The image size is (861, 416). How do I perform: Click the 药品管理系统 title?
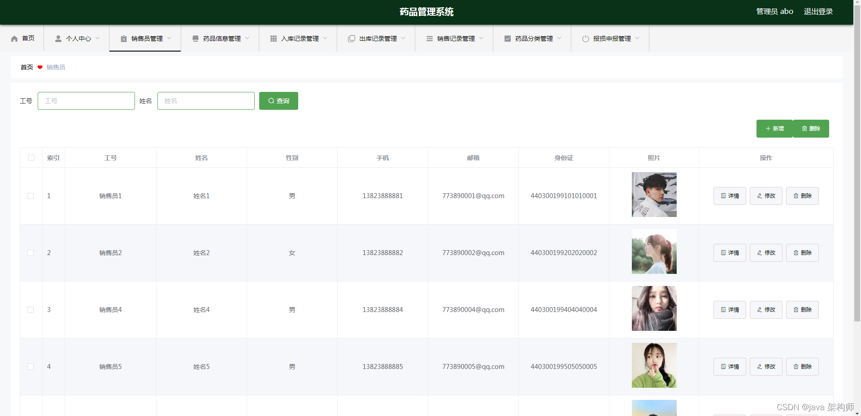tap(426, 12)
